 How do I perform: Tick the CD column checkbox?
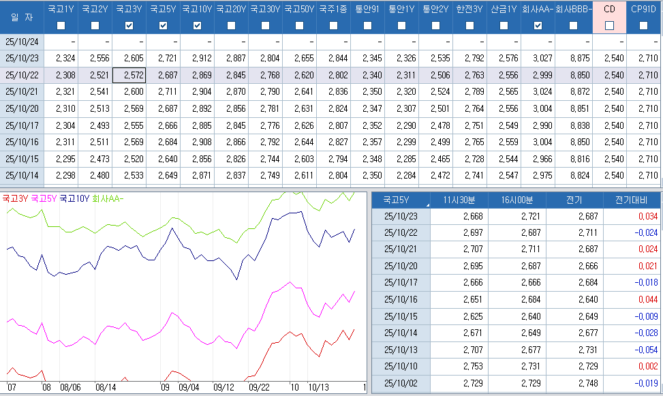click(x=610, y=25)
